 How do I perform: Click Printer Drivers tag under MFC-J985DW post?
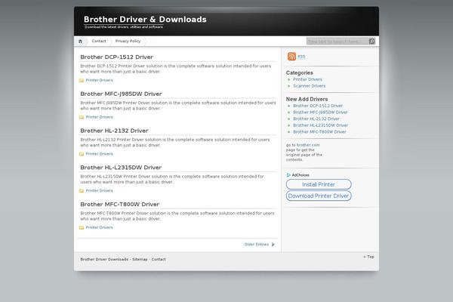pyautogui.click(x=100, y=117)
